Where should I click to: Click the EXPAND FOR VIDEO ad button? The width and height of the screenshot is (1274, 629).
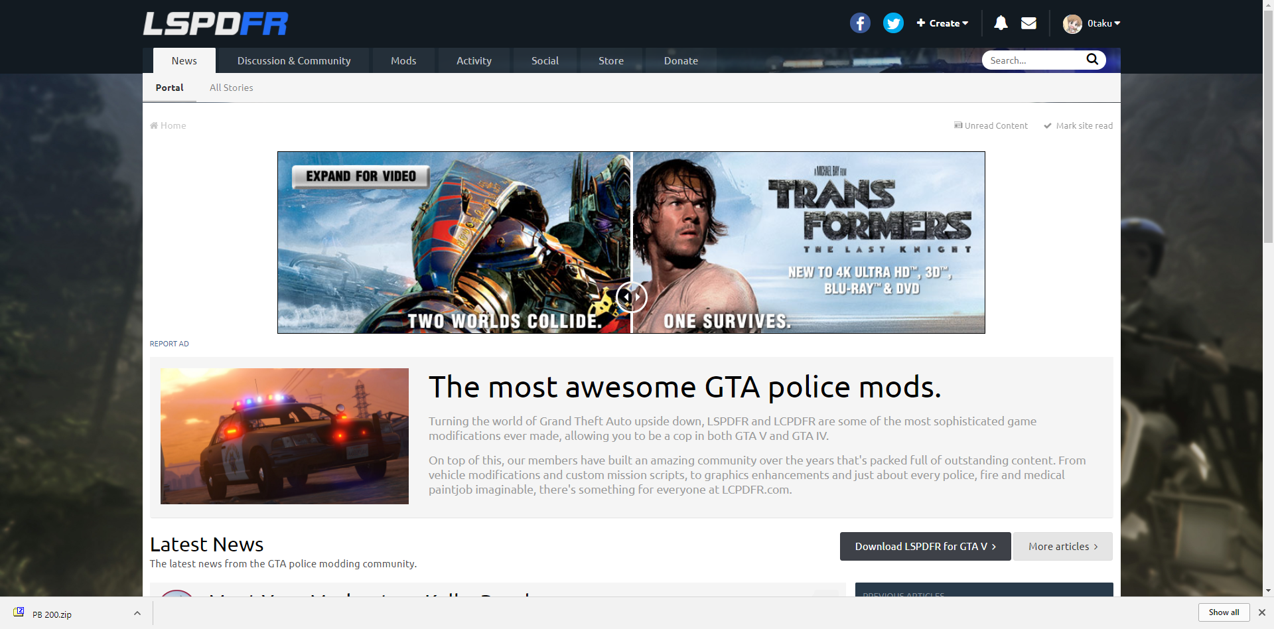(361, 176)
